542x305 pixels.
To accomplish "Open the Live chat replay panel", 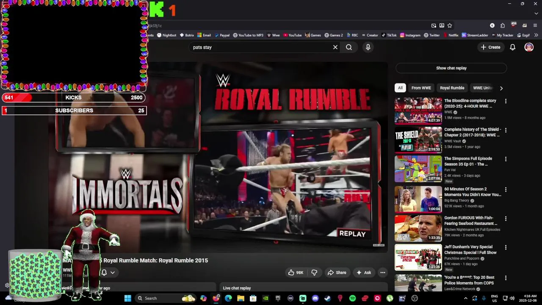I will [303, 288].
